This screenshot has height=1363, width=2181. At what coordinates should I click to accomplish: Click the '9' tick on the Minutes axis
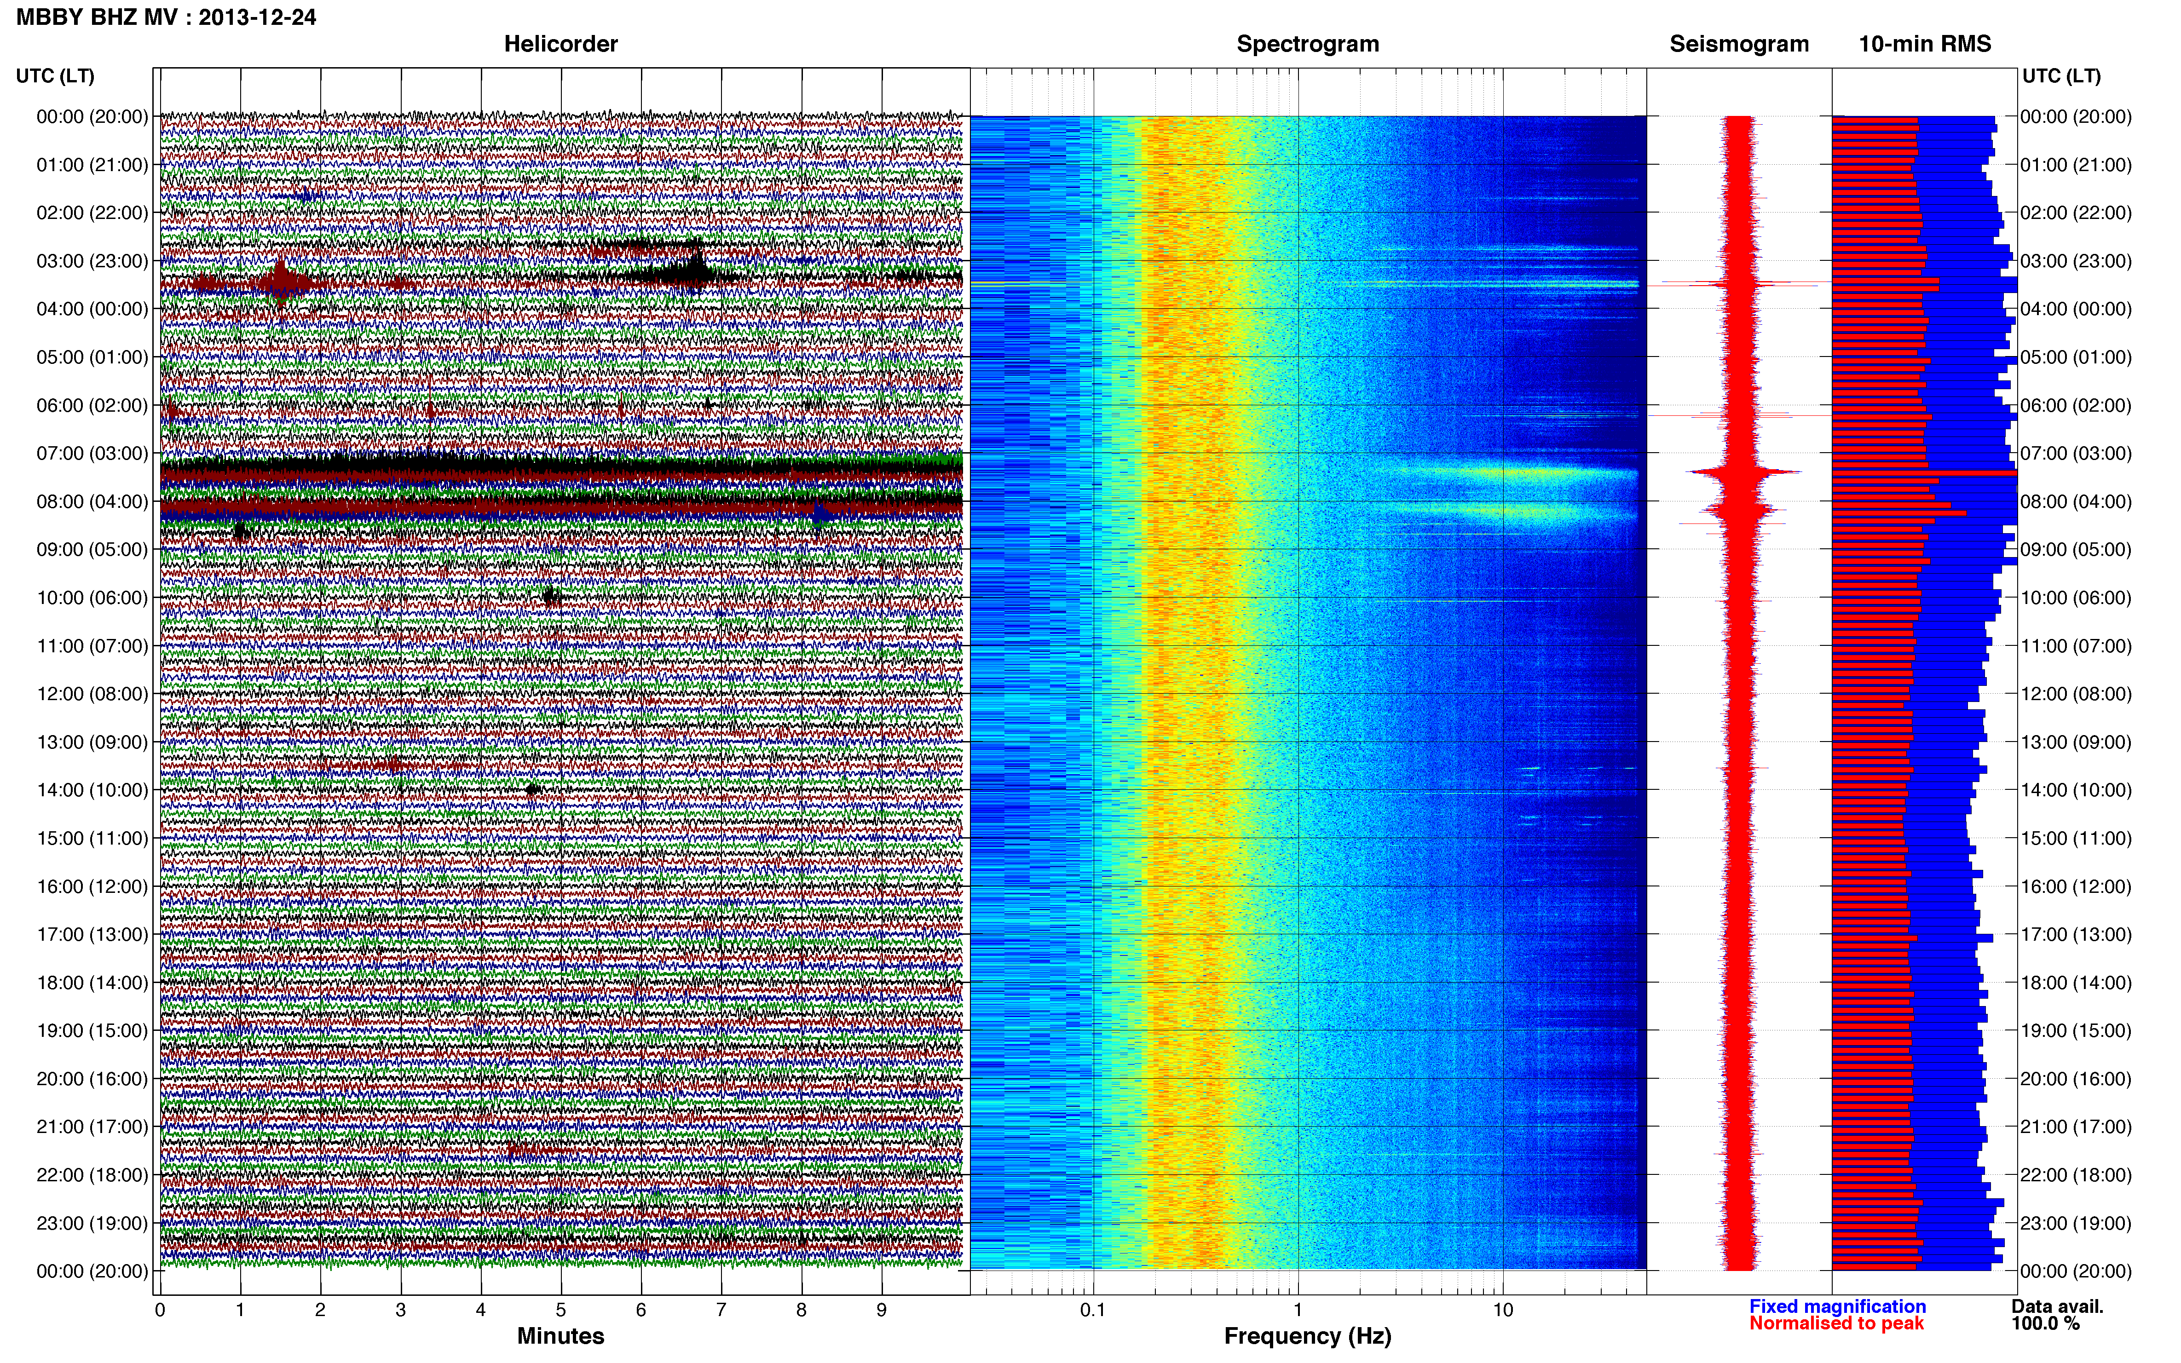pyautogui.click(x=882, y=1310)
